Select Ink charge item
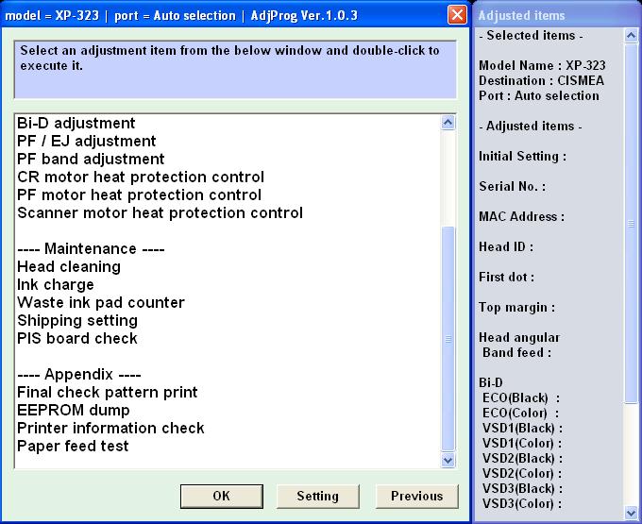Image resolution: width=642 pixels, height=524 pixels. coord(56,285)
